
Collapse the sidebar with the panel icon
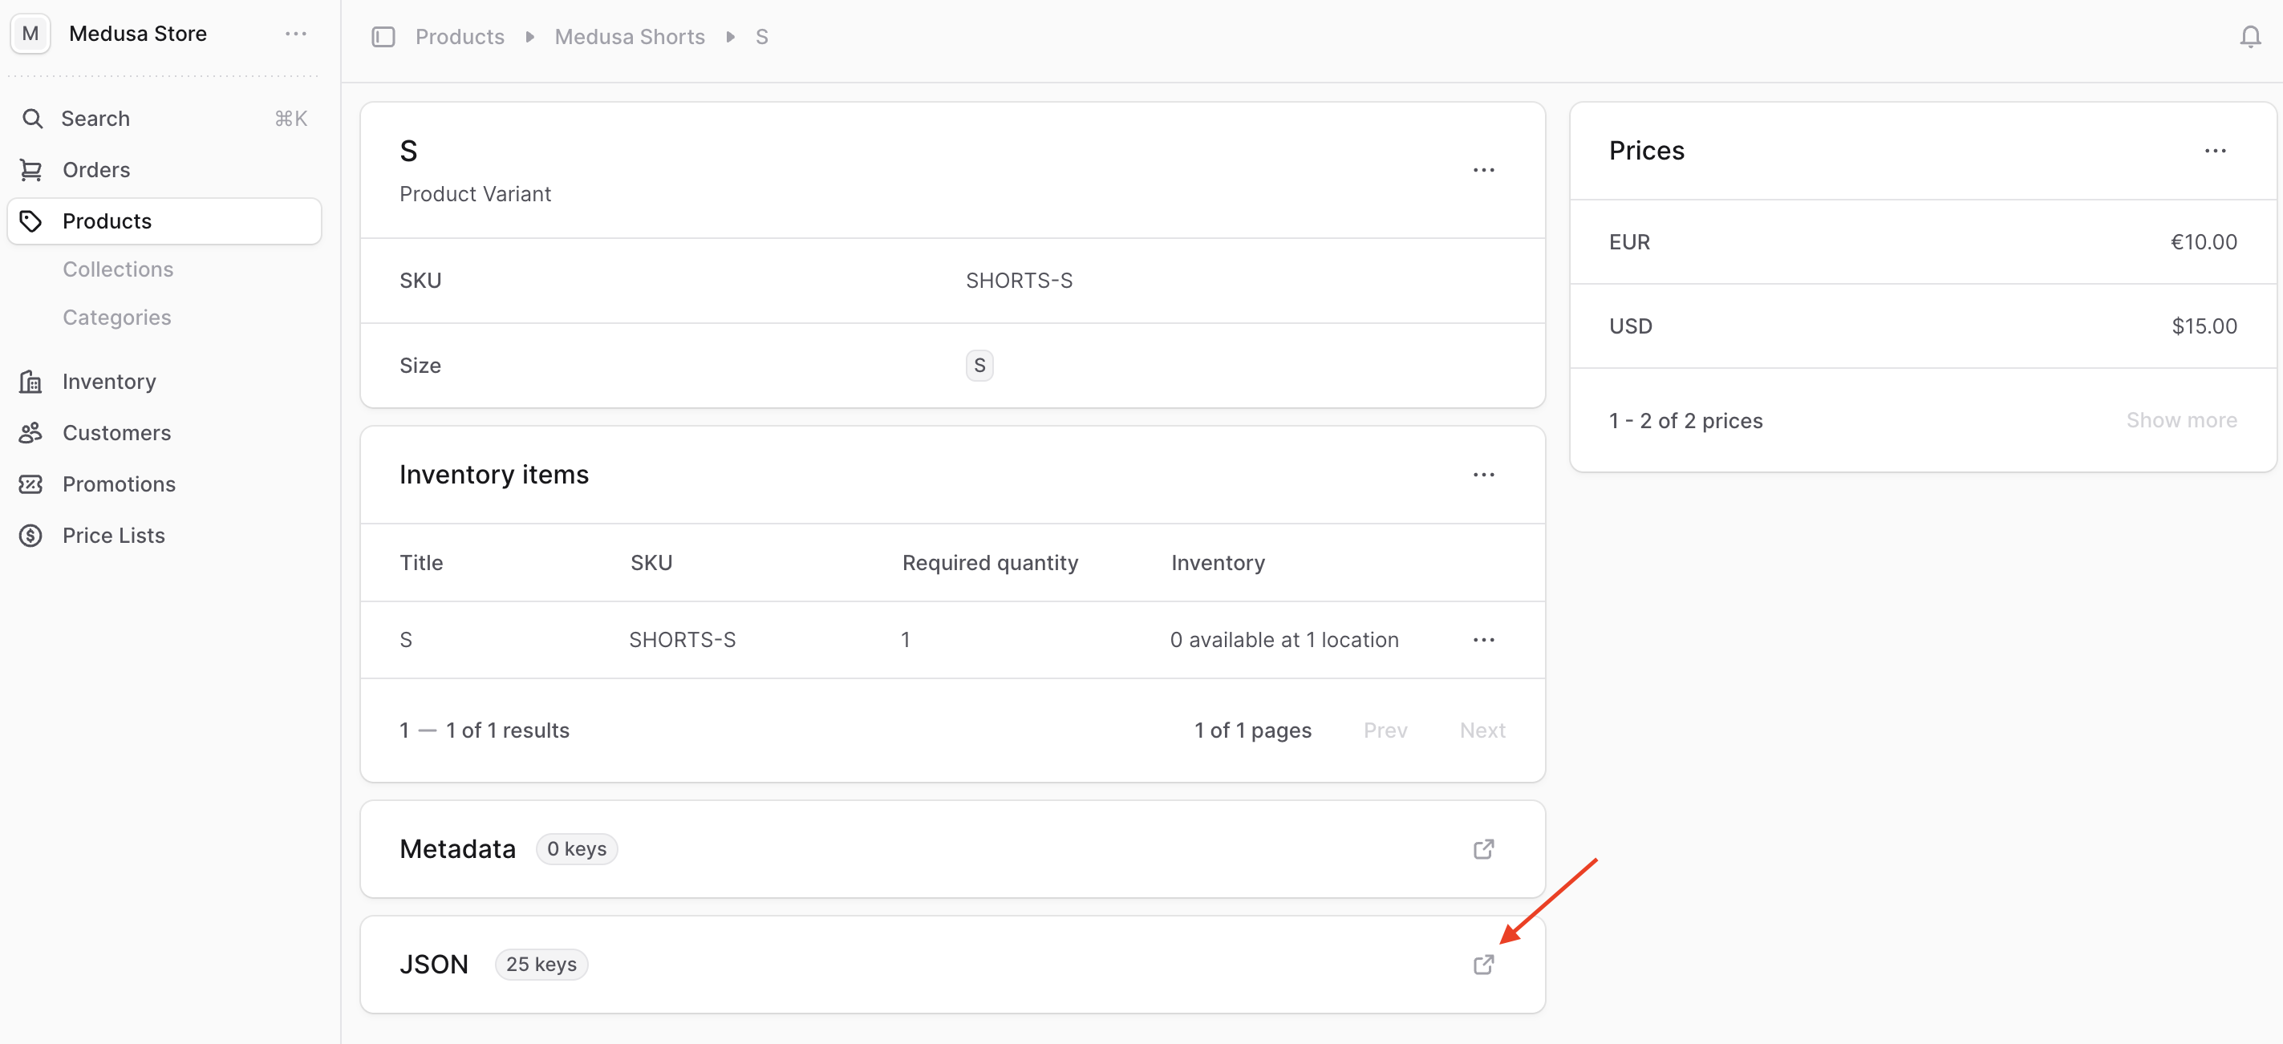tap(383, 36)
